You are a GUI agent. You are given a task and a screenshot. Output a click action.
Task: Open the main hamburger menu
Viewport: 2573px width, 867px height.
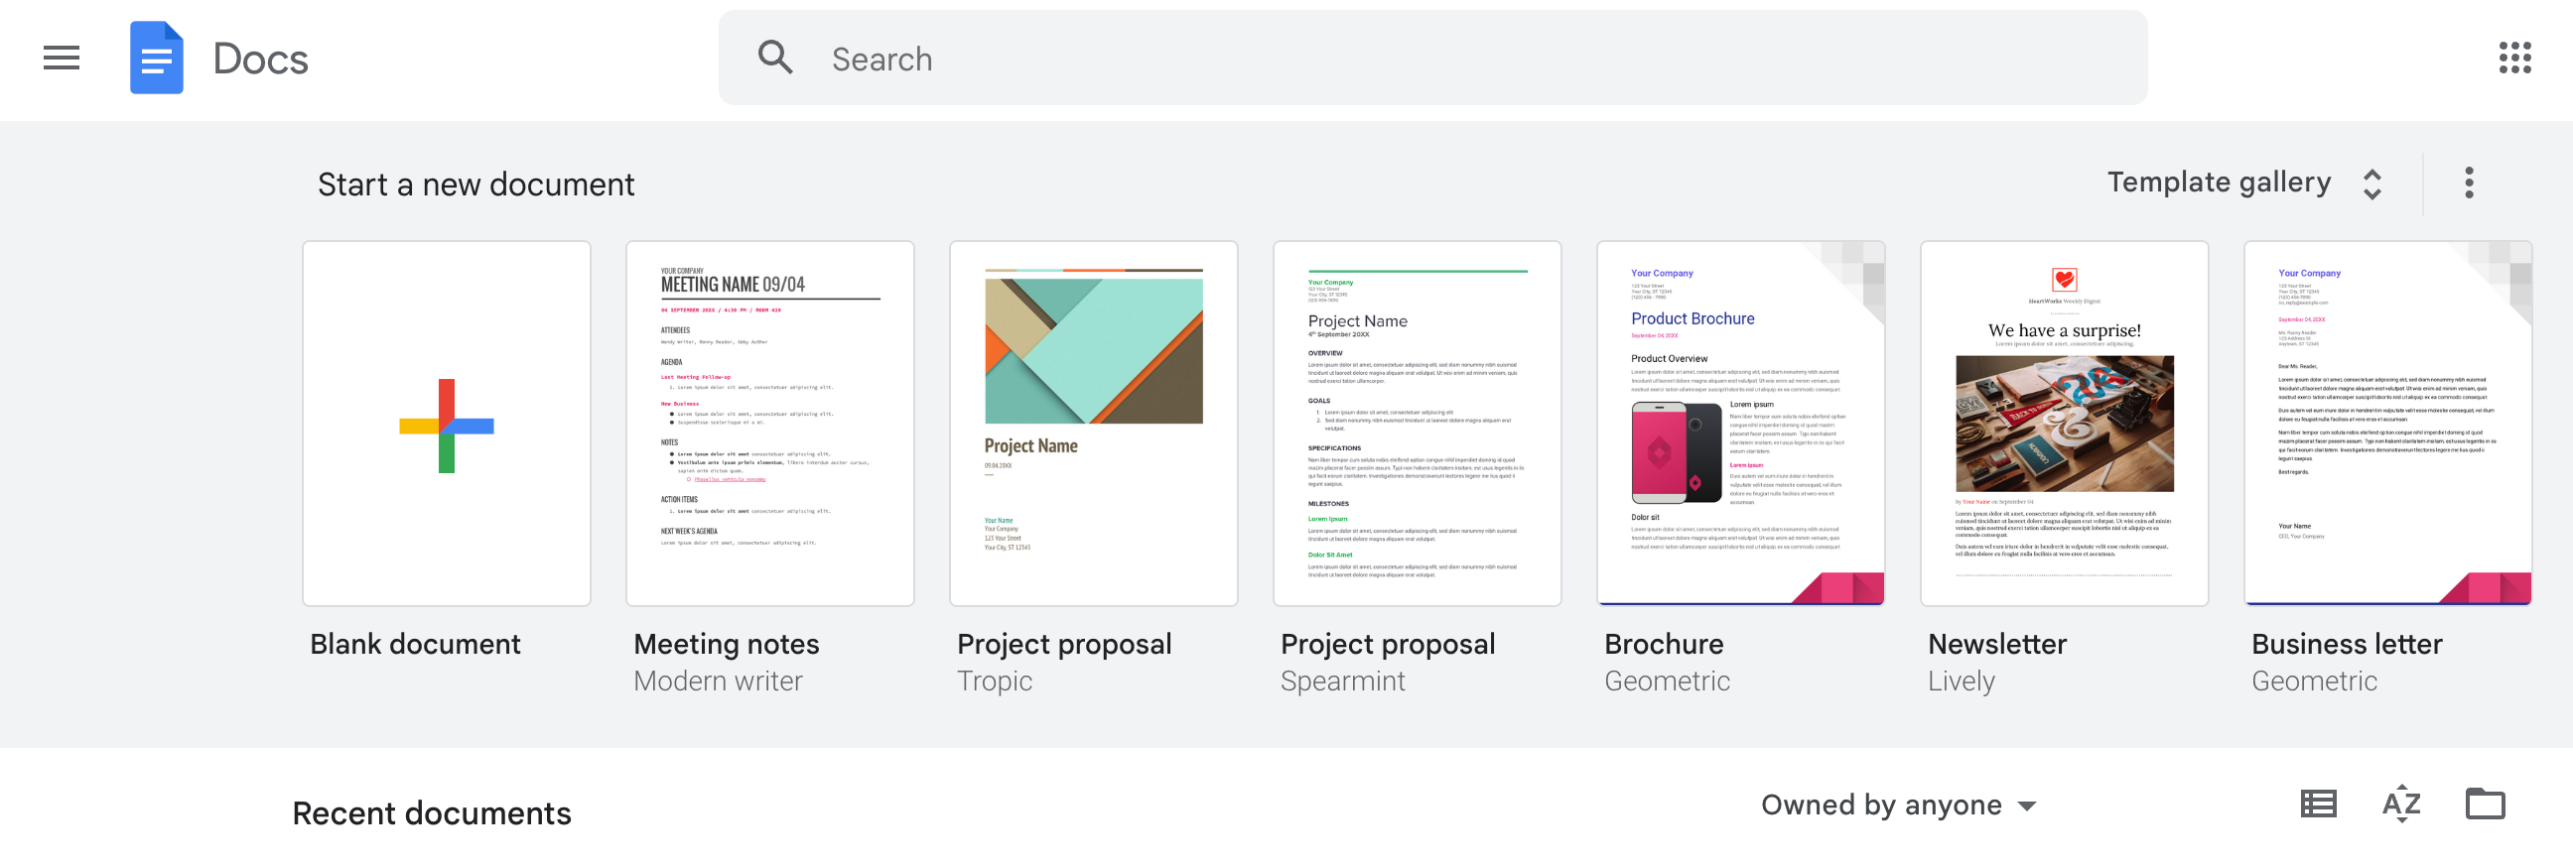tap(61, 58)
